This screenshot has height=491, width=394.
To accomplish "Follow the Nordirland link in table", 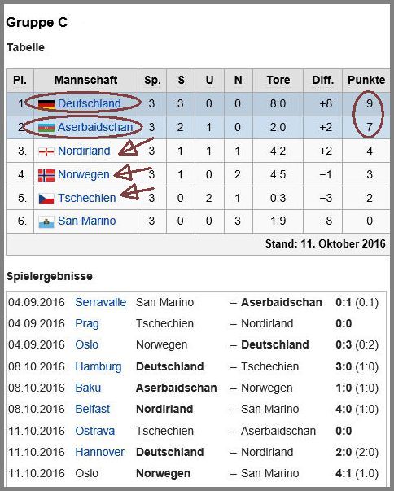I will coord(84,151).
